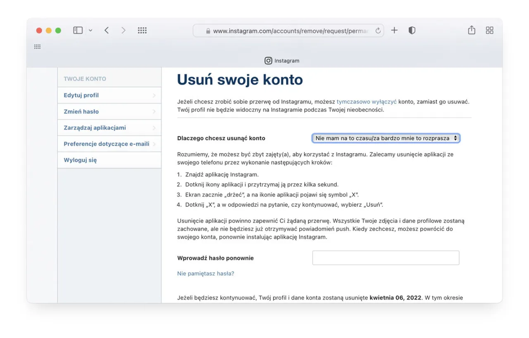This screenshot has height=338, width=529.
Task: Open Edytuj profil in the sidebar
Action: 81,95
